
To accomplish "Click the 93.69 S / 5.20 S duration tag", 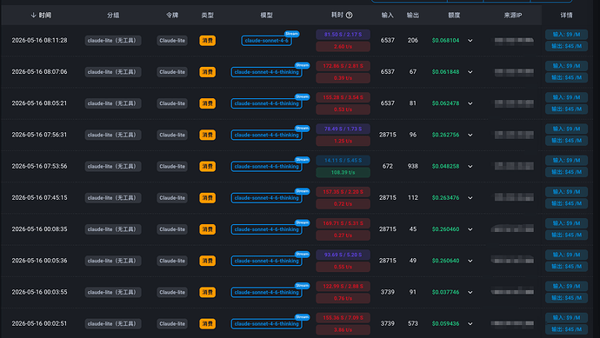I will click(x=343, y=255).
